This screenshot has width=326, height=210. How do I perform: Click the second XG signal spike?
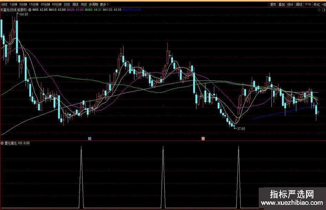(163, 177)
